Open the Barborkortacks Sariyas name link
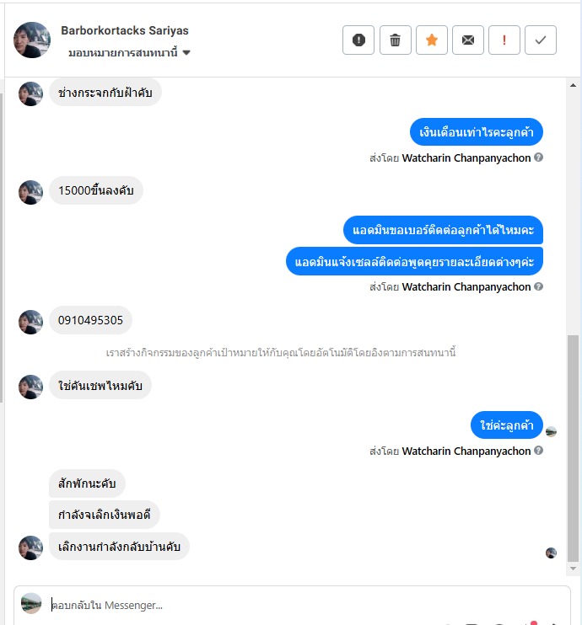582x625 pixels. point(125,30)
